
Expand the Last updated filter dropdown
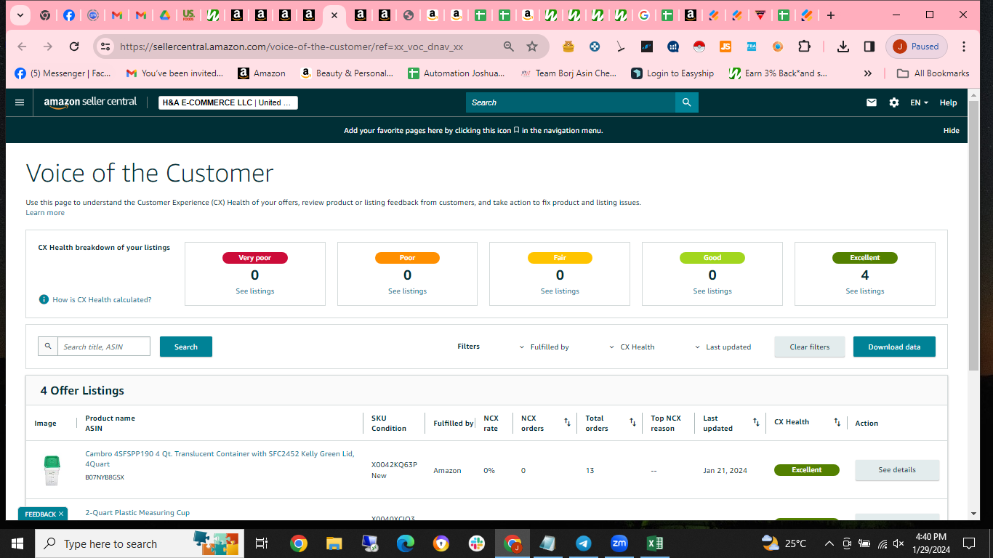click(723, 347)
